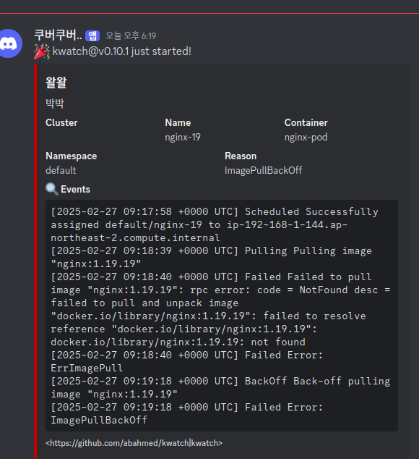Click the Reason field label
The height and width of the screenshot is (459, 419).
tap(241, 156)
